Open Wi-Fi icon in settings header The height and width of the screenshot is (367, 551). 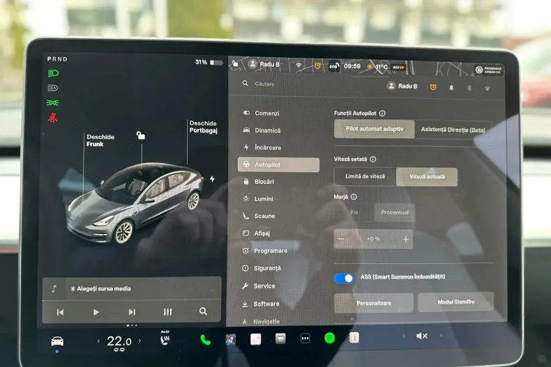click(487, 88)
